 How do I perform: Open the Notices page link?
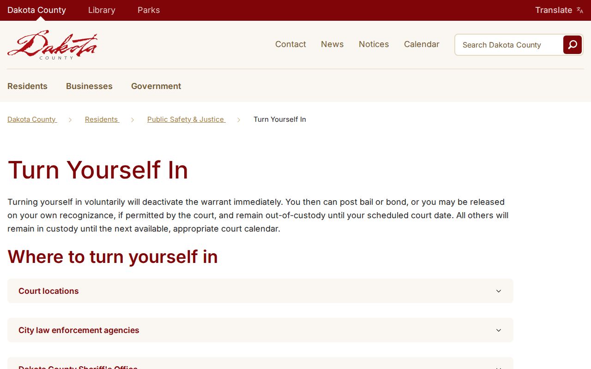coord(374,44)
